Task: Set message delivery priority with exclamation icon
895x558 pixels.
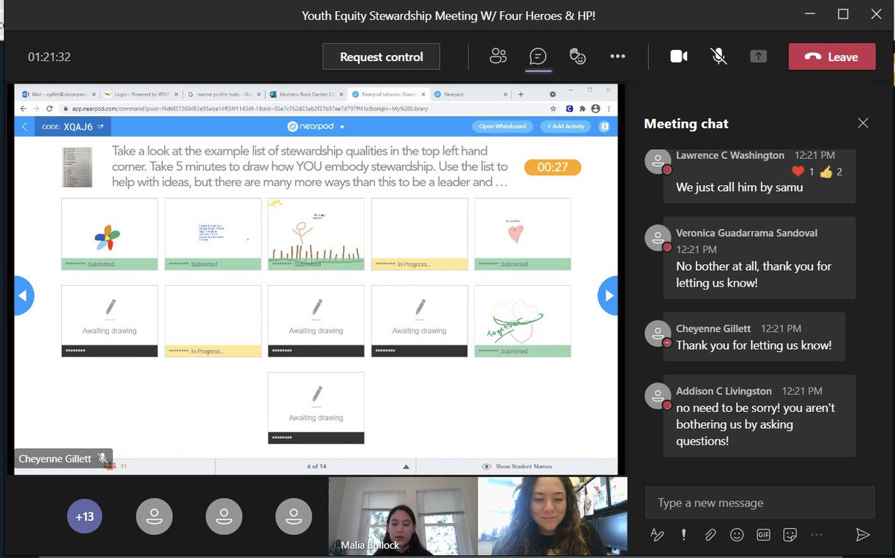Action: click(x=683, y=534)
